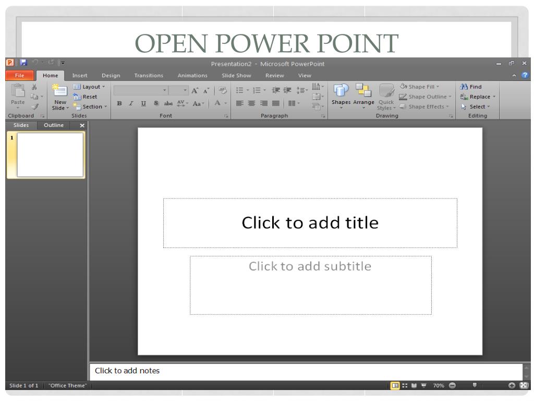Switch to the Insert tab
This screenshot has height=401, width=534.
[80, 75]
